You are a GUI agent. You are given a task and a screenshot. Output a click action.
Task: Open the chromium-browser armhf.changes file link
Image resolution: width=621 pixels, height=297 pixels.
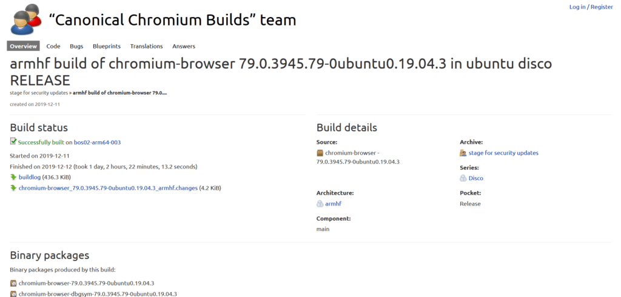click(x=108, y=188)
